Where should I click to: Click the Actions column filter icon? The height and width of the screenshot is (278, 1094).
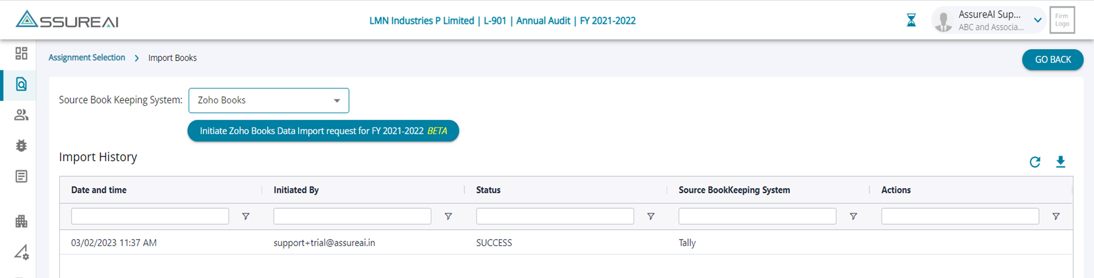coord(1056,217)
